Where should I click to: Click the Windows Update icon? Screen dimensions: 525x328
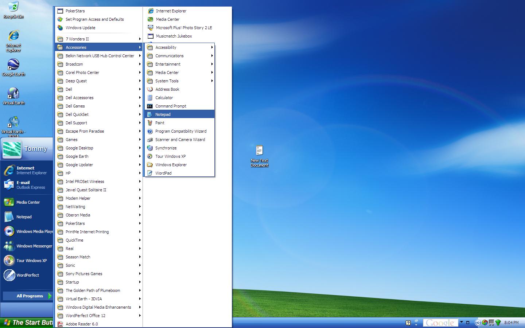pyautogui.click(x=60, y=28)
